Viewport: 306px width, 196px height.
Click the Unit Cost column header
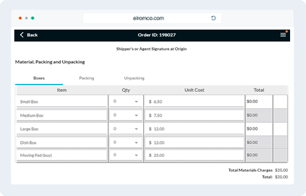(x=195, y=90)
